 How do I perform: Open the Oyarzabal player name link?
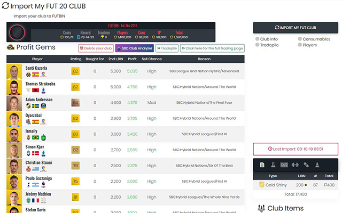33,116
